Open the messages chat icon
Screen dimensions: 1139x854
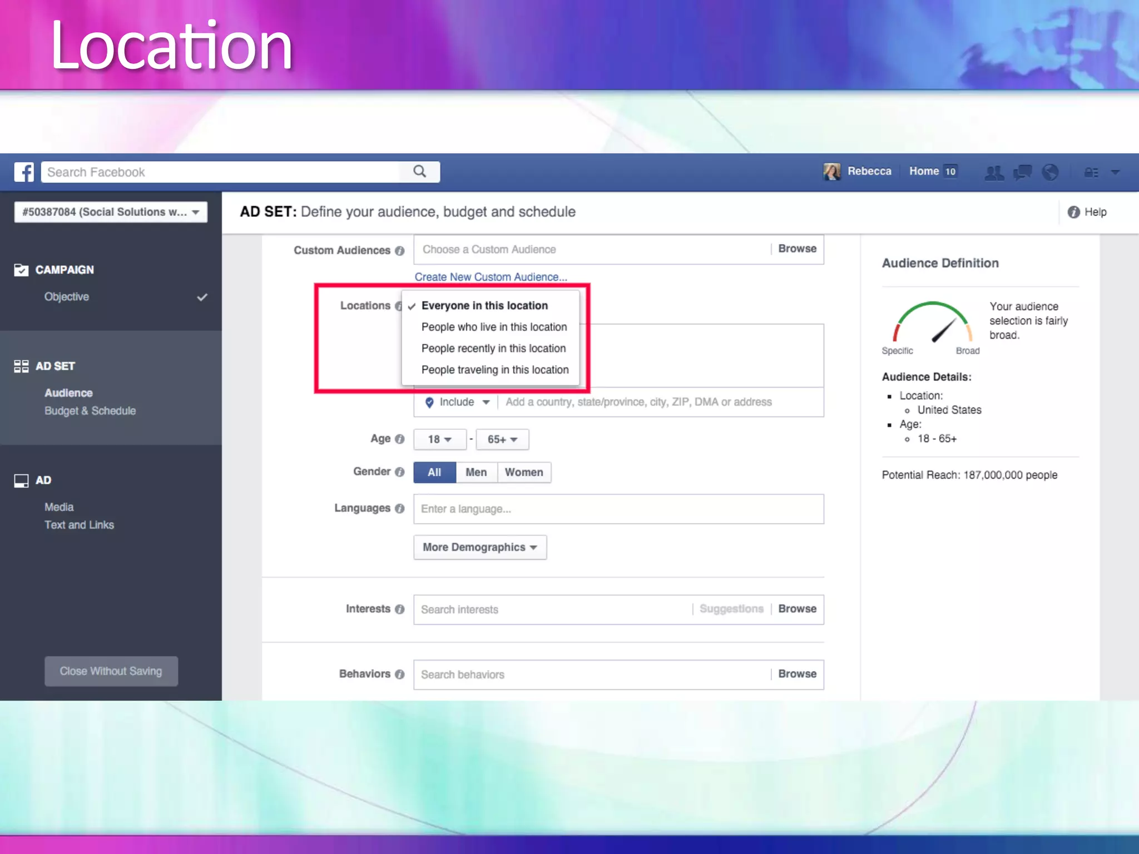click(x=1022, y=172)
